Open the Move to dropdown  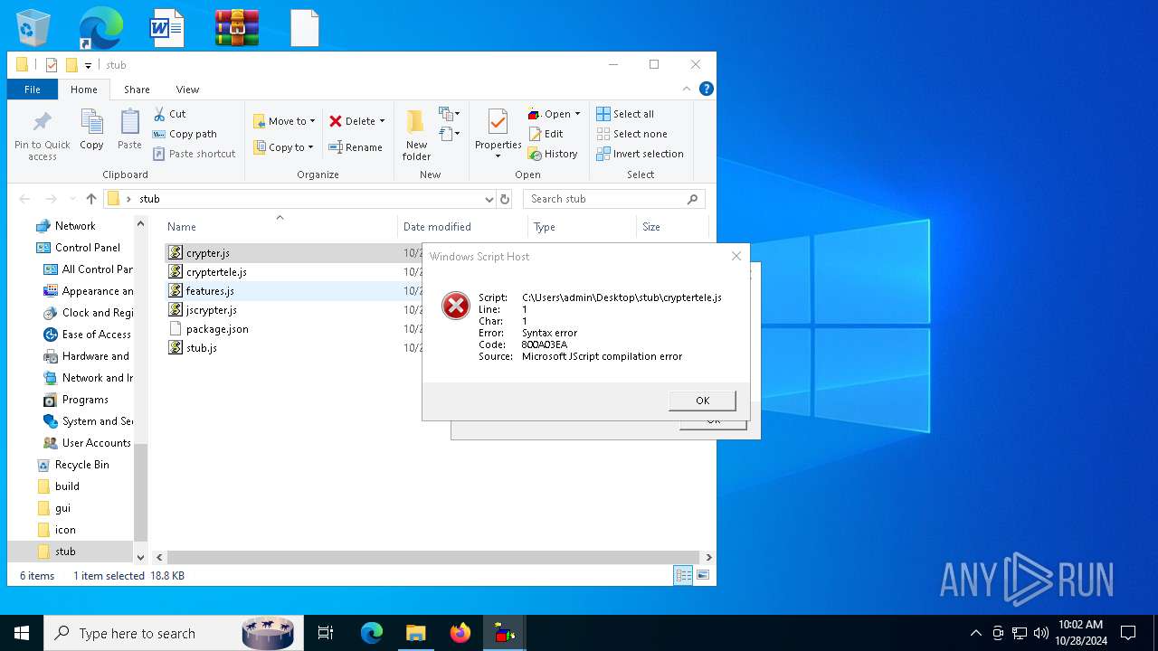coord(284,121)
